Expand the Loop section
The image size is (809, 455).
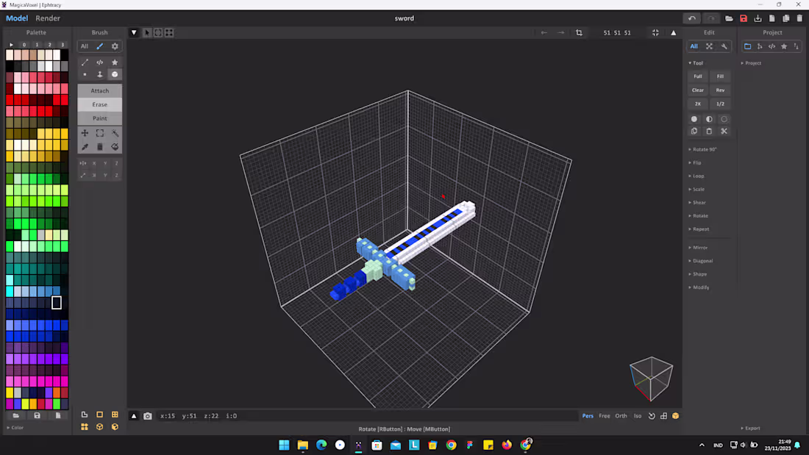pos(696,176)
